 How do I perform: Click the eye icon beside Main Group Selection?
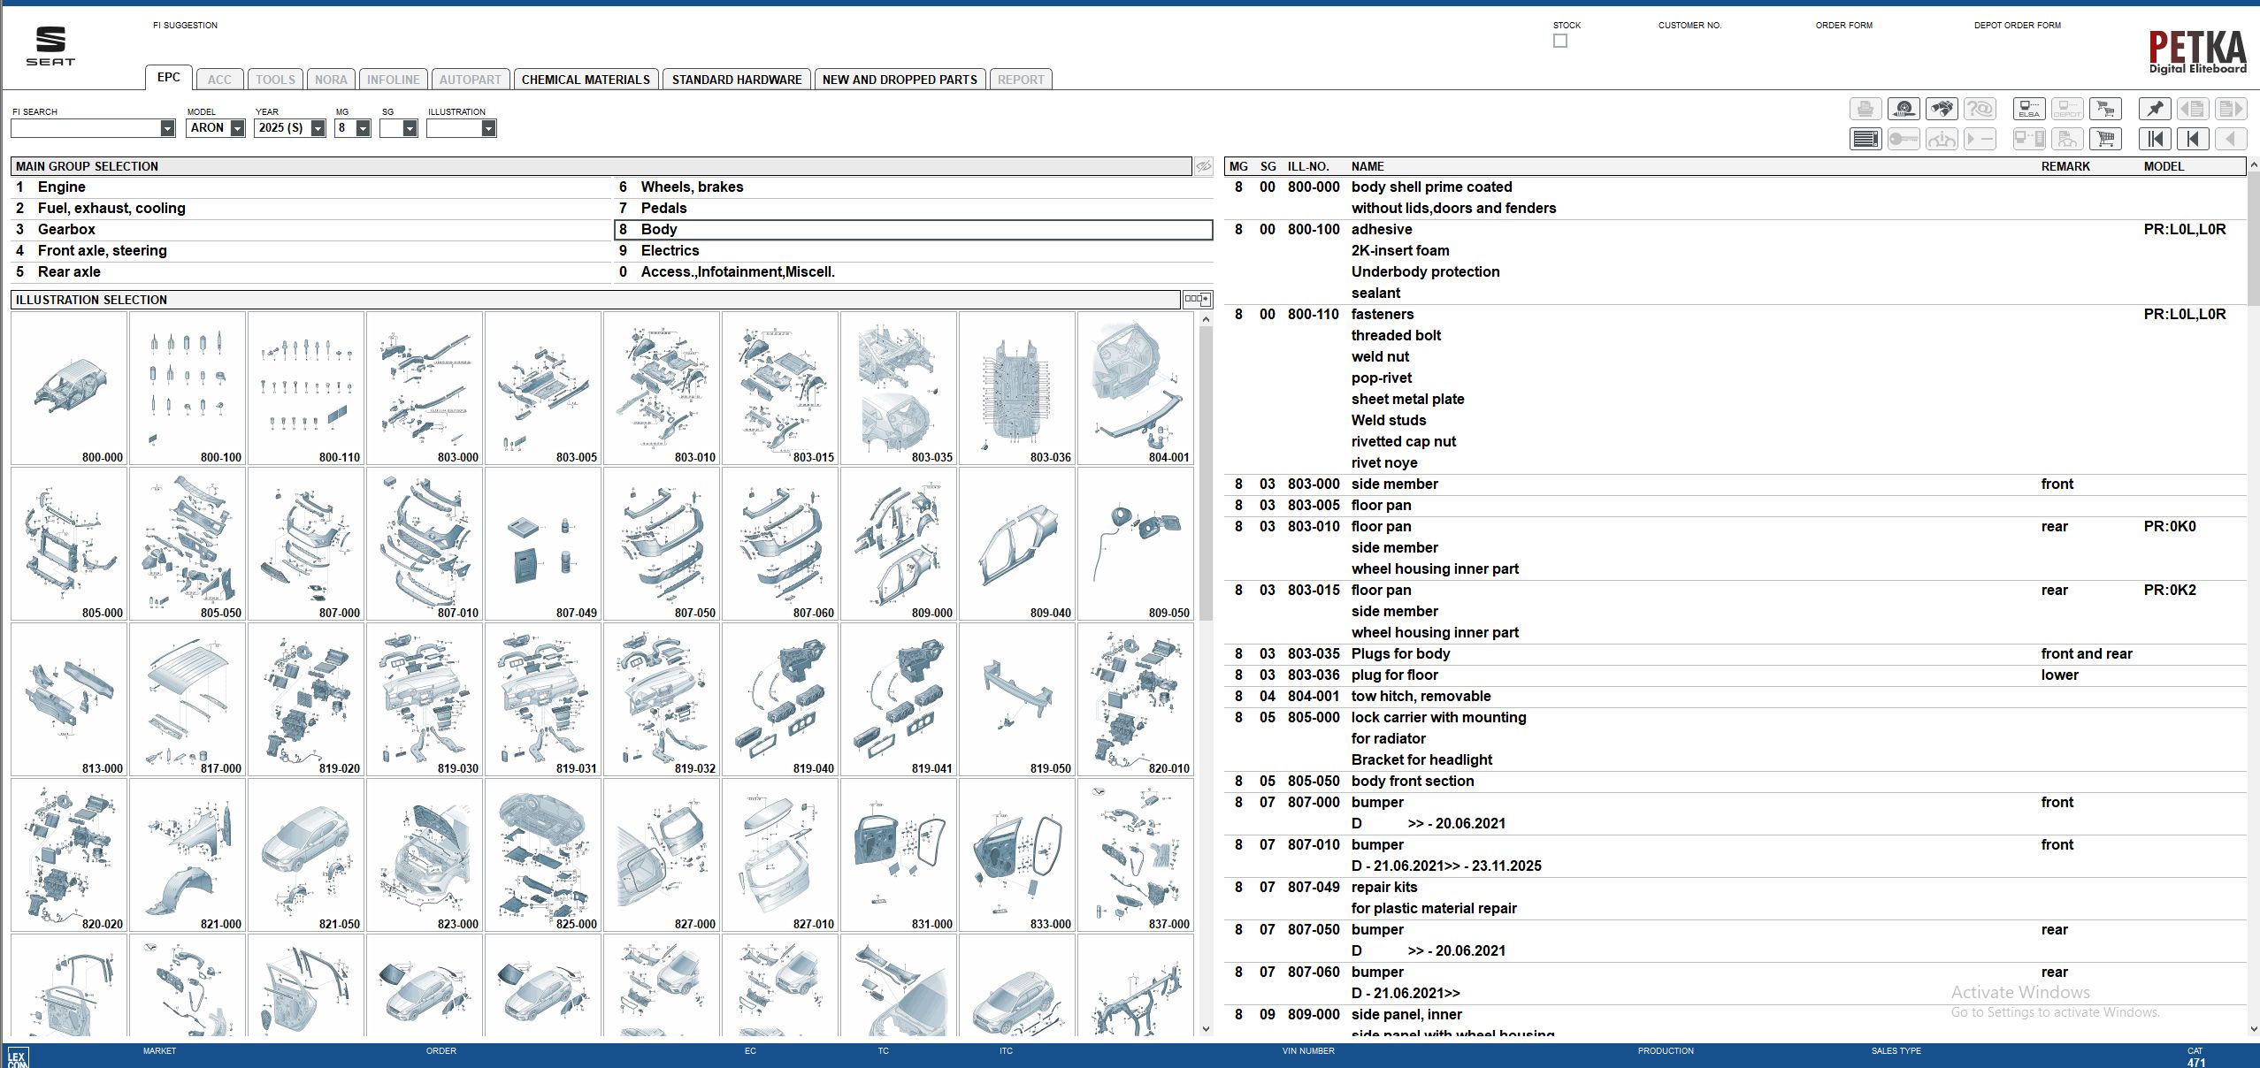1204,166
